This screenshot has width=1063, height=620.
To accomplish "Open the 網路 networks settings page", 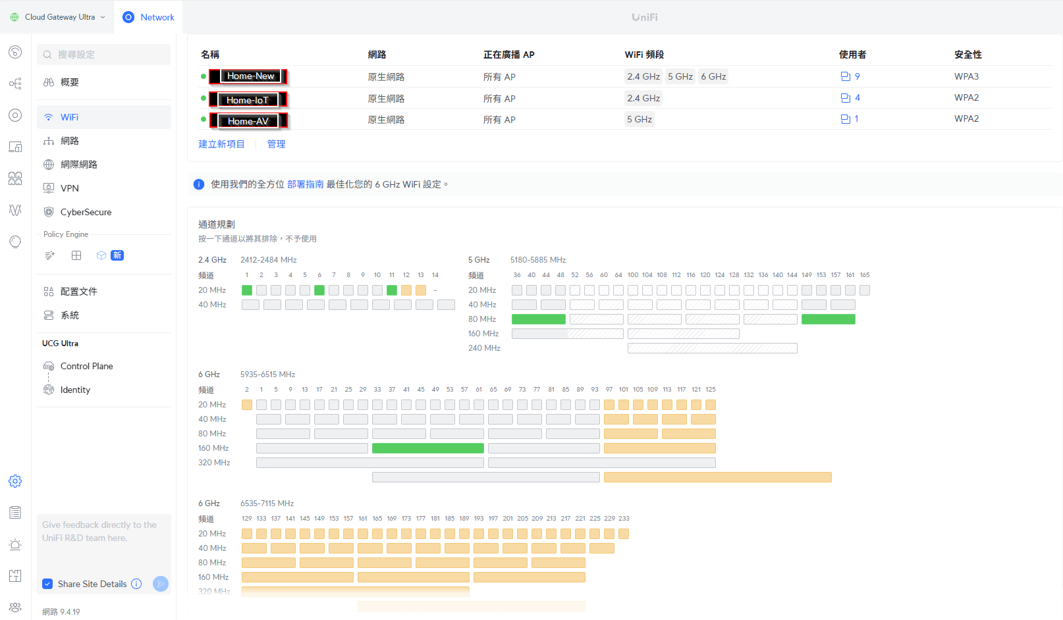I will point(104,141).
